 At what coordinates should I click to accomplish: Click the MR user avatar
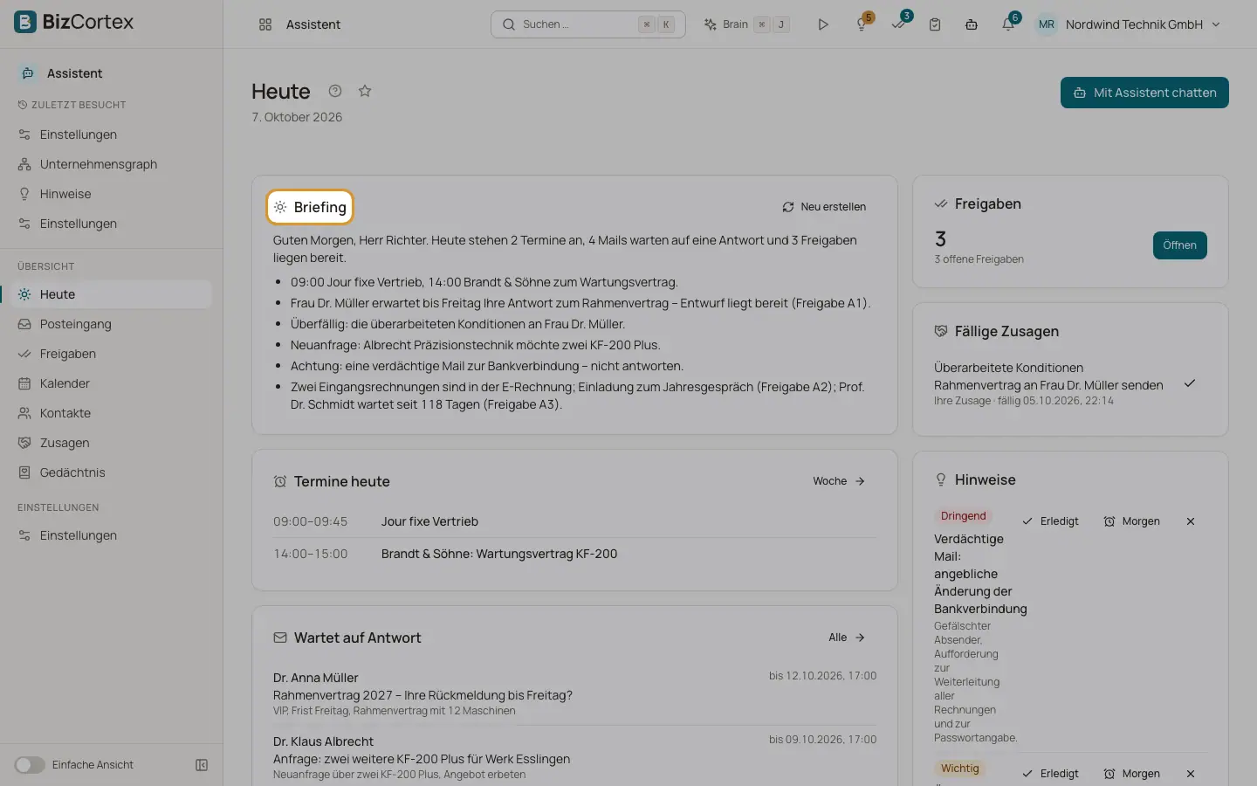pos(1047,24)
